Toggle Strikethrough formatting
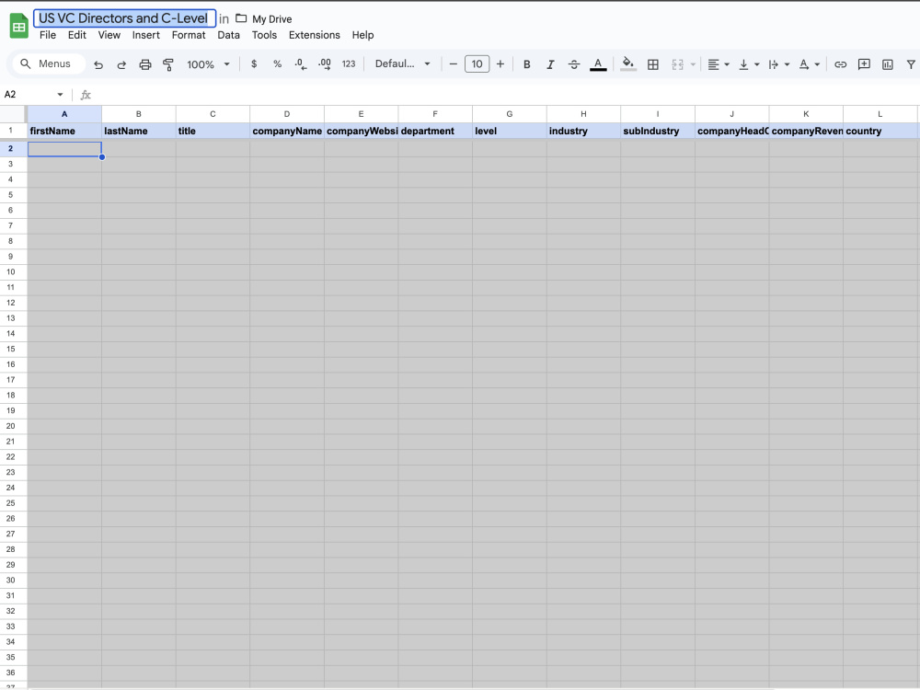The height and width of the screenshot is (690, 920). coord(574,64)
